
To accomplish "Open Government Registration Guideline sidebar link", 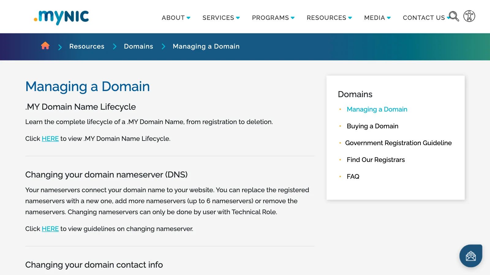I will tap(398, 143).
